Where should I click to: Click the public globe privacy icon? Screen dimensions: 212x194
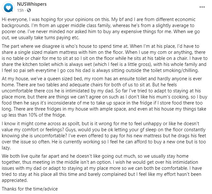[29, 10]
